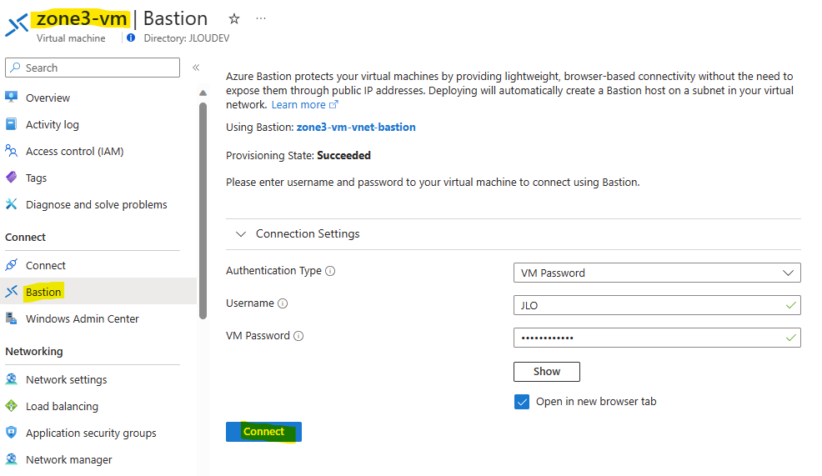Click the Access control people icon

pyautogui.click(x=11, y=150)
